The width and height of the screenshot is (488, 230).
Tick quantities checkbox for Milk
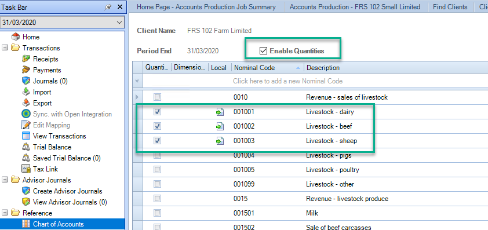(x=158, y=213)
